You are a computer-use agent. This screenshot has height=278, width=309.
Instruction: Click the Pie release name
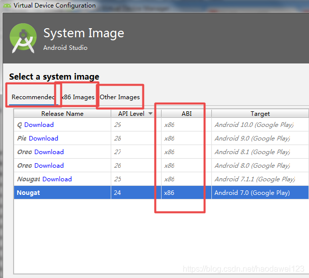pos(22,138)
